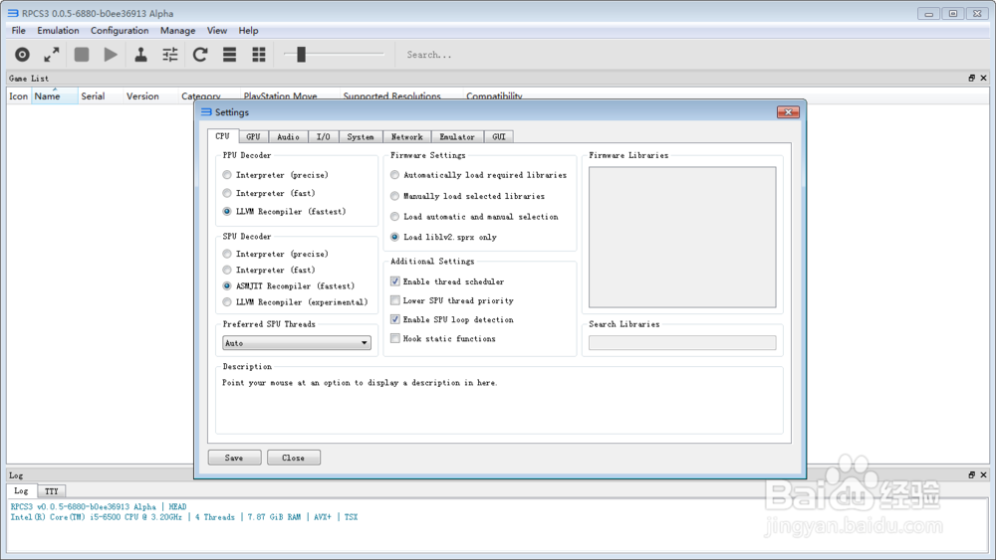996x560 pixels.
Task: Check the Hook static functions option
Action: click(395, 339)
